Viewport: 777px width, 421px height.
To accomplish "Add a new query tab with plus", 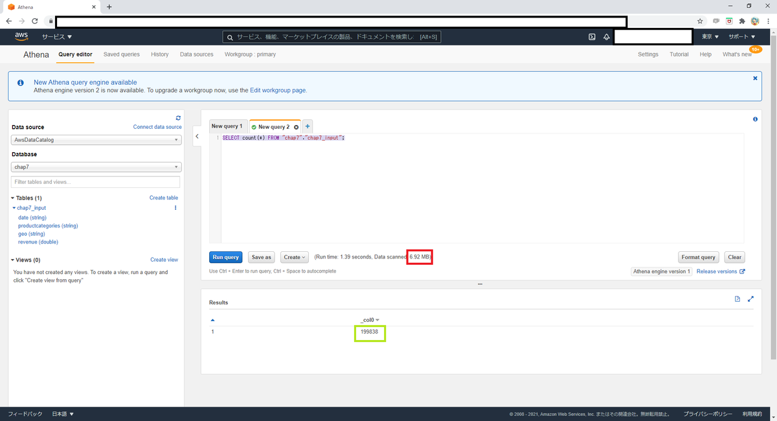I will (308, 126).
